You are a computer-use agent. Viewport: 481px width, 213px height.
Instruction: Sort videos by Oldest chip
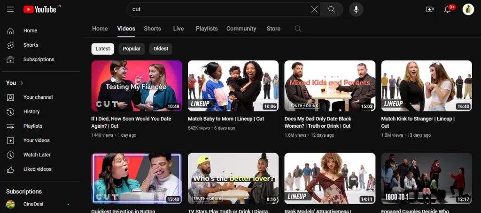pos(161,49)
